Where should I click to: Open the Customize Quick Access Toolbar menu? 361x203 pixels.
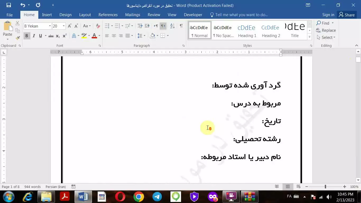point(53,5)
